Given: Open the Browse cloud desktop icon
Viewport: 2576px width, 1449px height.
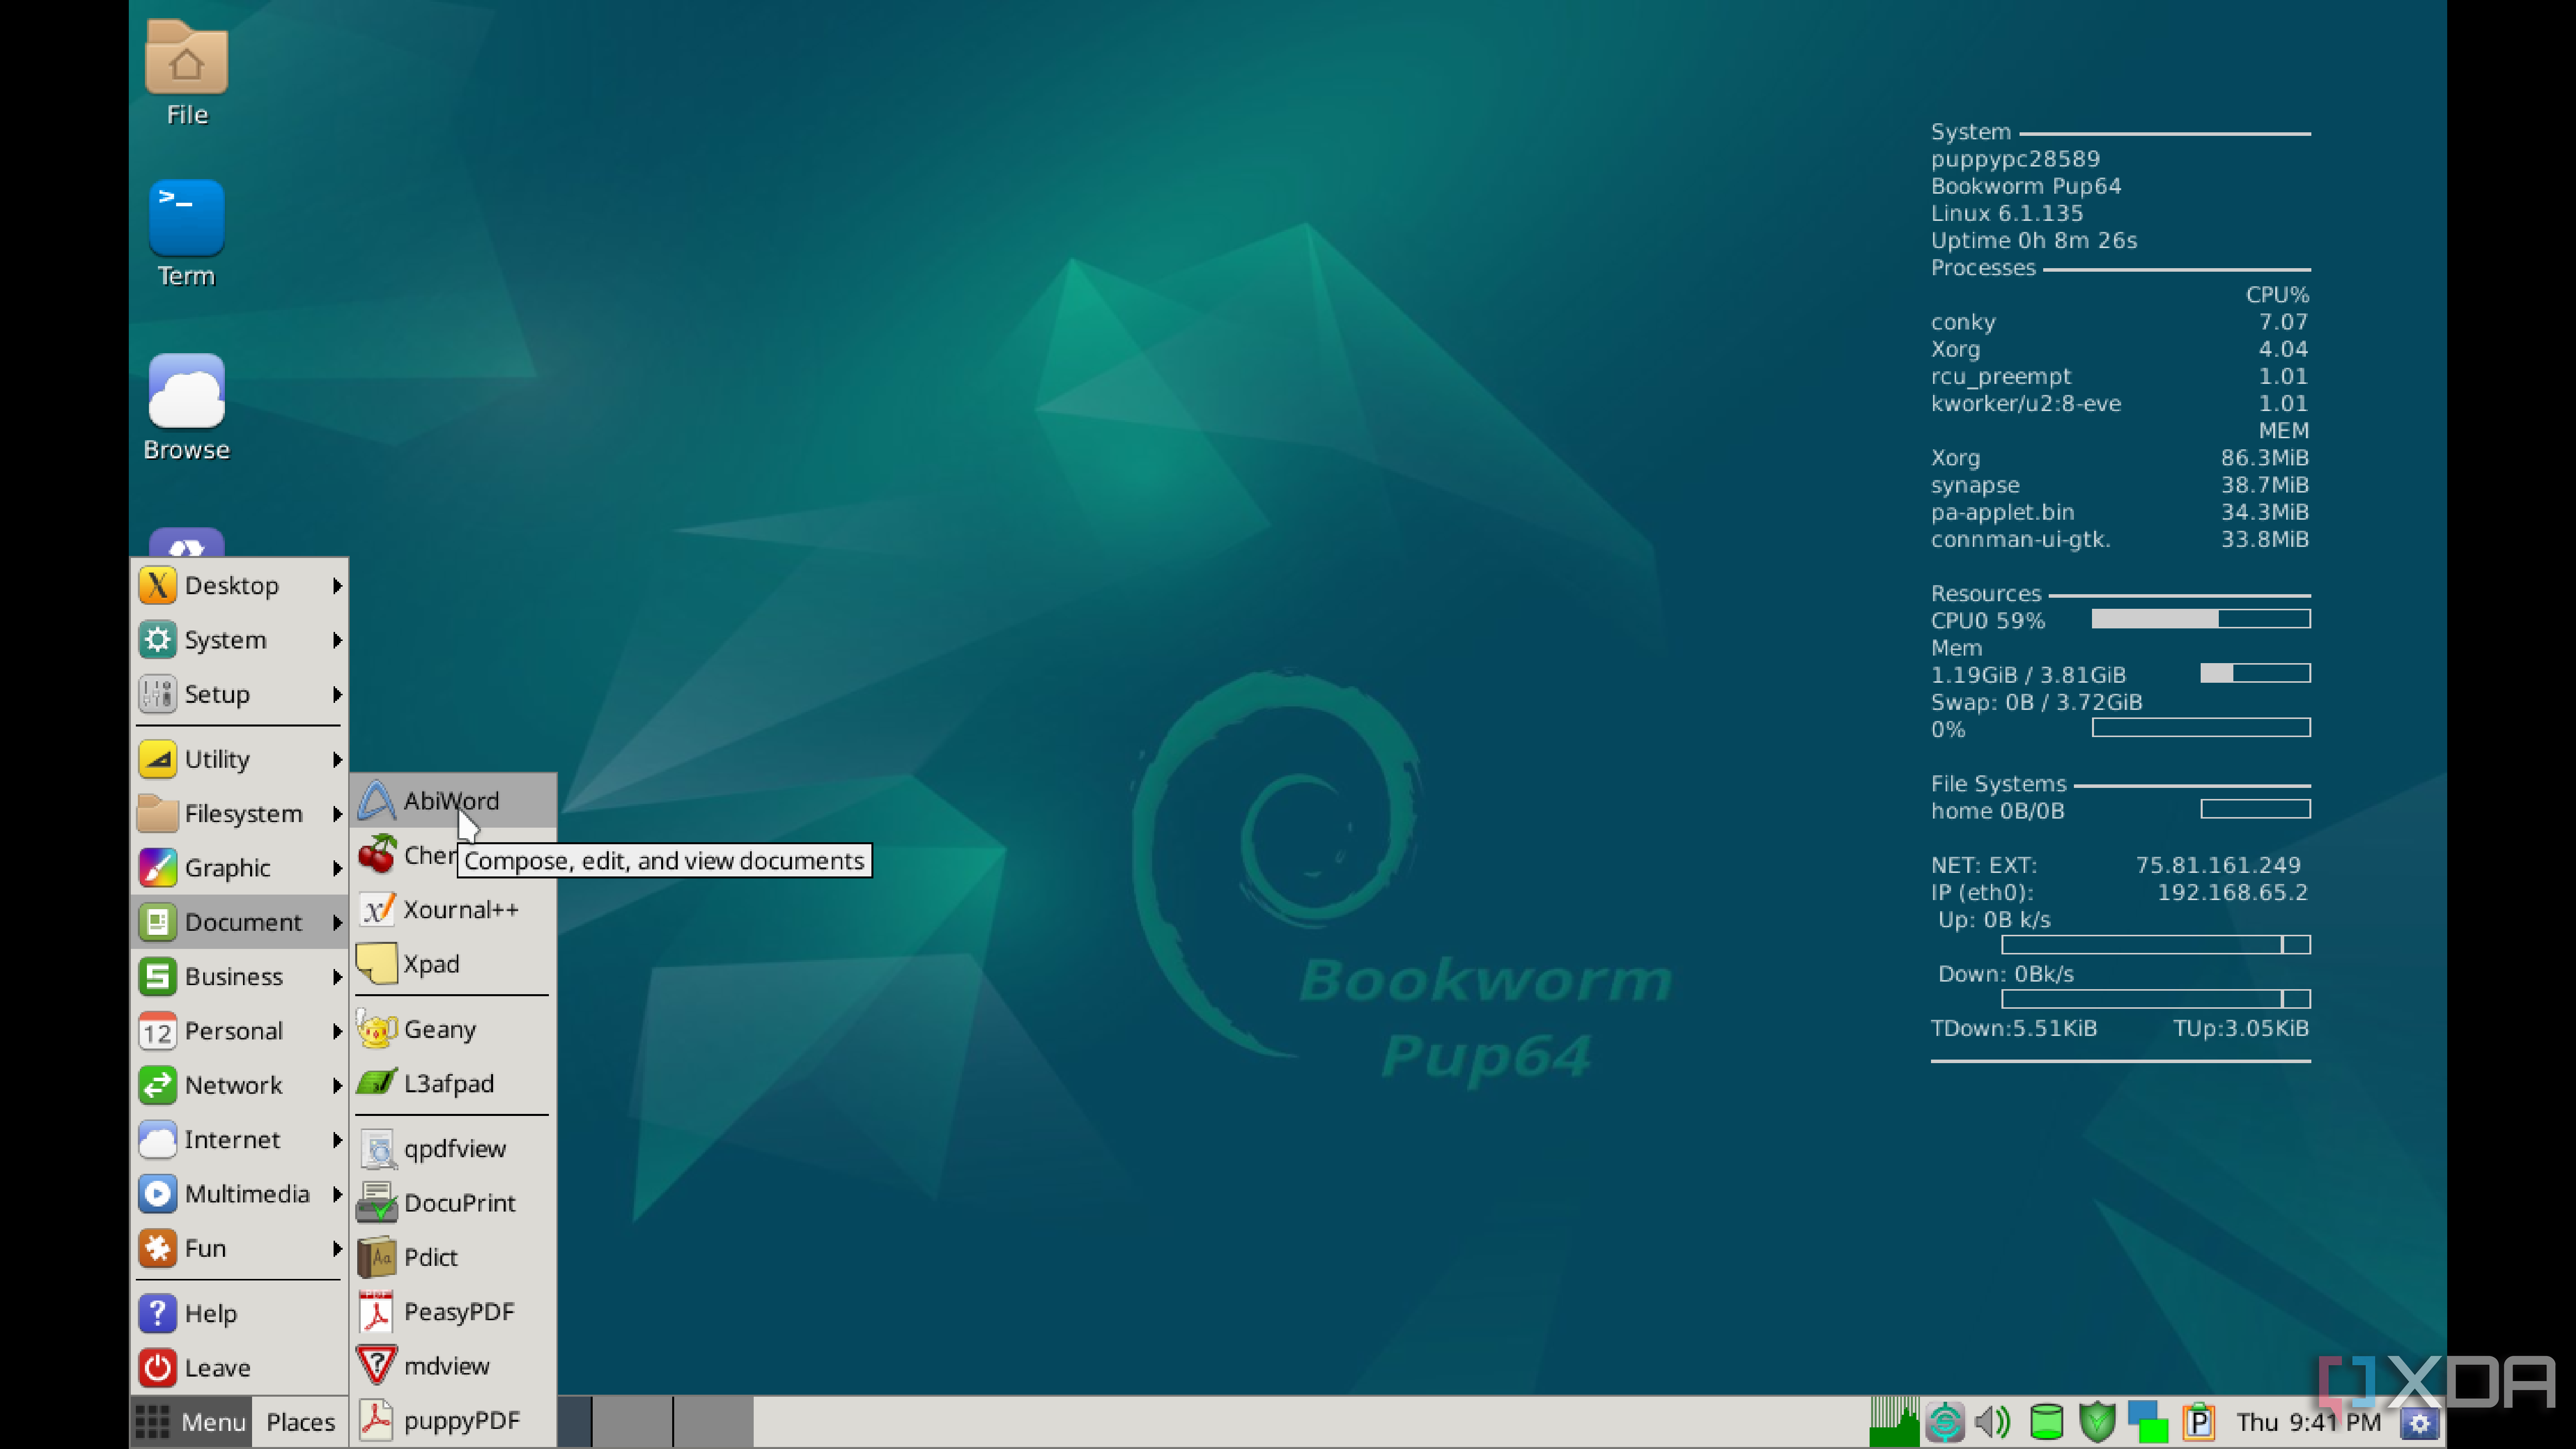Looking at the screenshot, I should (186, 407).
